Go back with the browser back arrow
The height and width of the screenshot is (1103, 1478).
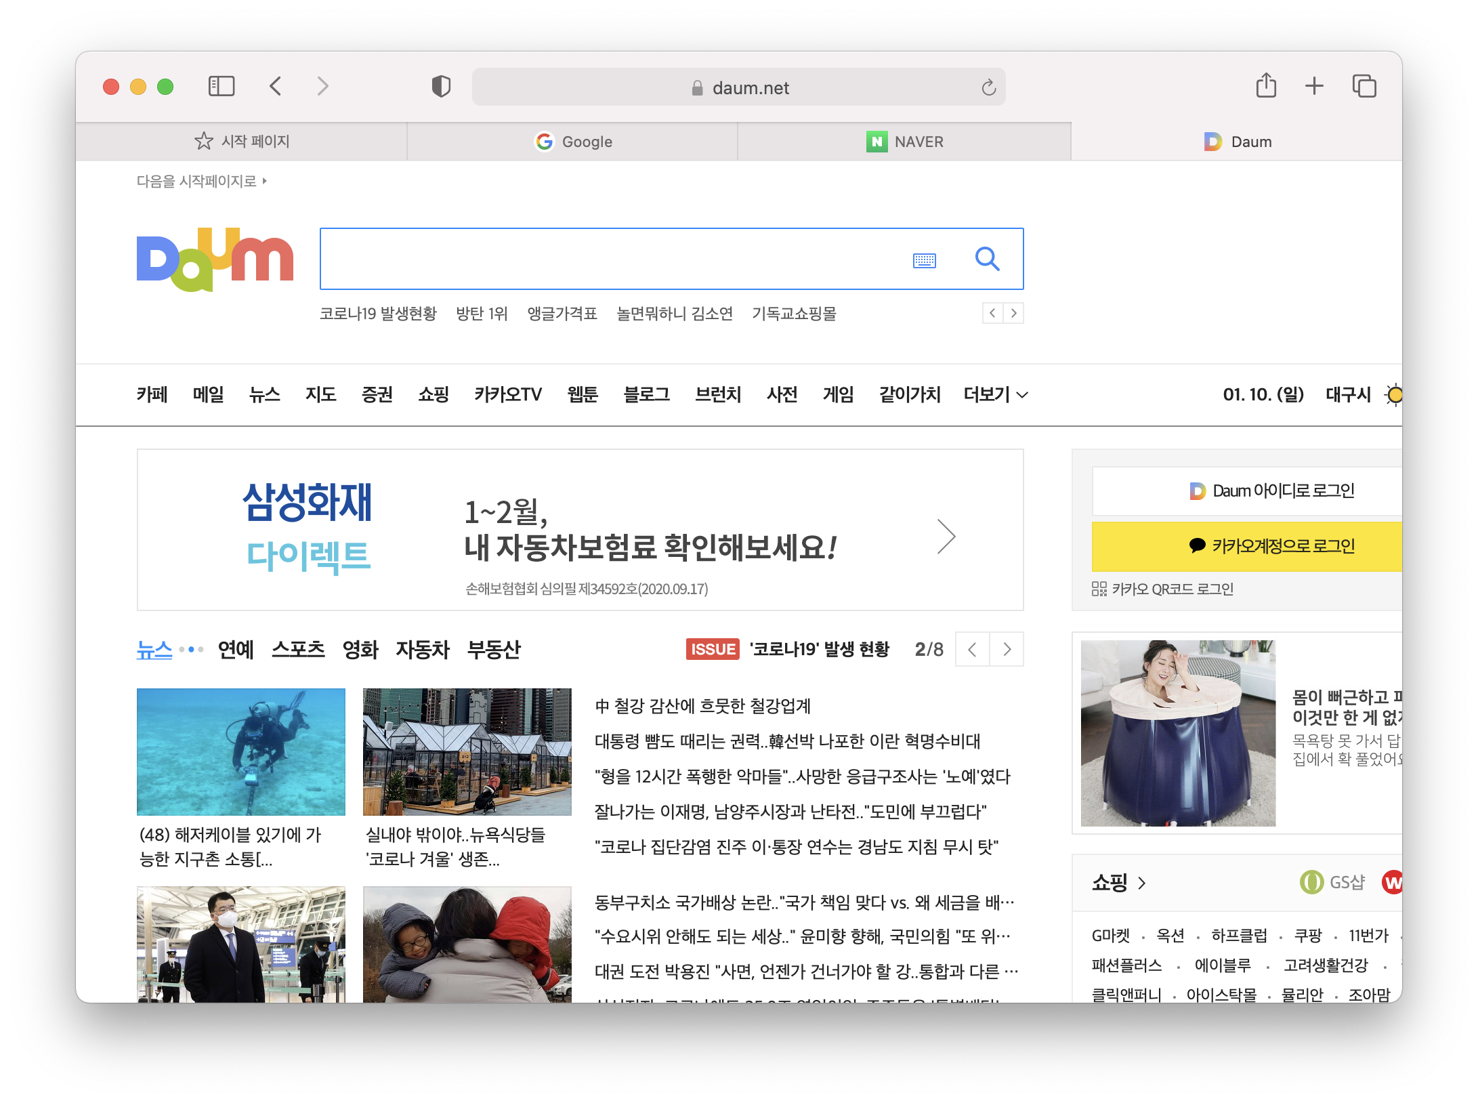pyautogui.click(x=276, y=87)
